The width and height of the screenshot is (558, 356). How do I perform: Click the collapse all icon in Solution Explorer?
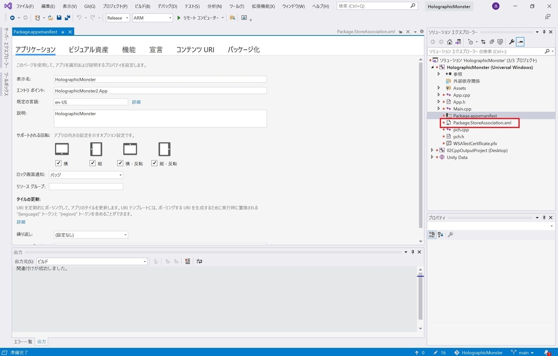click(x=492, y=42)
